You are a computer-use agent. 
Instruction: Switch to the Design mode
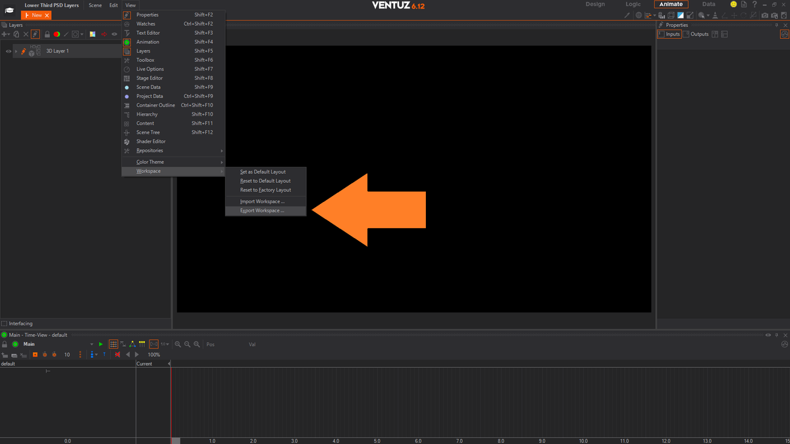[595, 4]
